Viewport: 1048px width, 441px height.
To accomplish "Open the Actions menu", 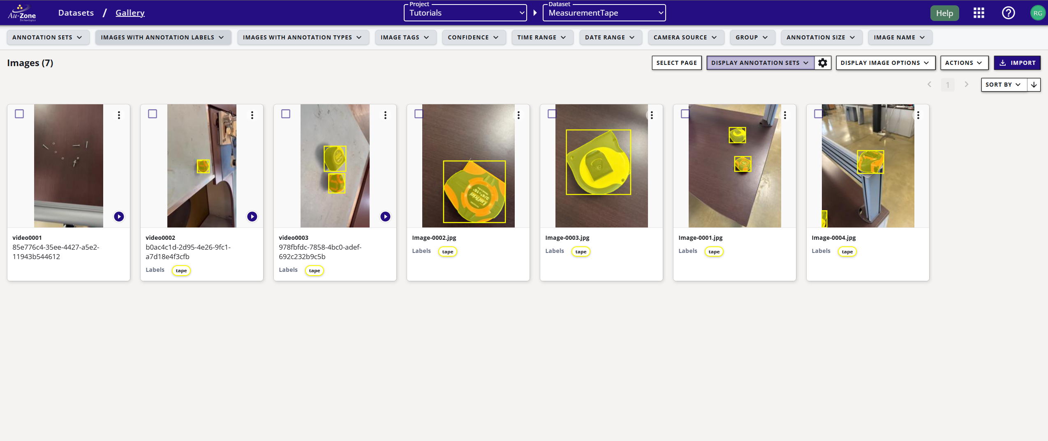I will (964, 63).
